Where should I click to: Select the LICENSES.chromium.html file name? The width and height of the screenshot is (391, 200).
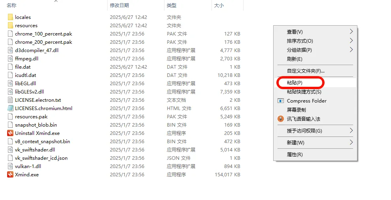click(43, 108)
